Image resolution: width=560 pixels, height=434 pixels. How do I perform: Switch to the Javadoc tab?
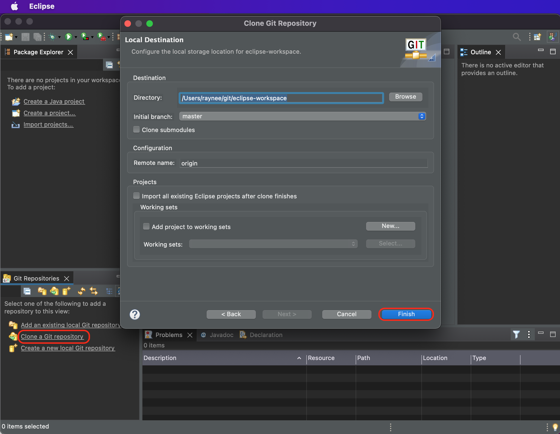pos(221,335)
